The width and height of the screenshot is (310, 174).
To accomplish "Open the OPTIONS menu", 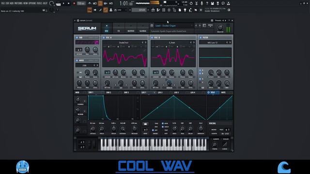I will (x=32, y=3).
